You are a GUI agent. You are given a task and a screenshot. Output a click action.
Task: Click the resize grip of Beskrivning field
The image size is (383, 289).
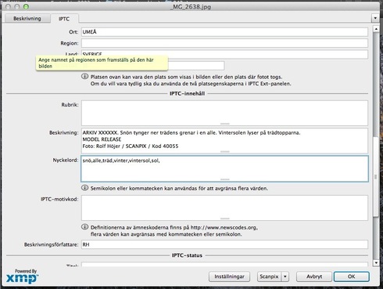point(225,151)
